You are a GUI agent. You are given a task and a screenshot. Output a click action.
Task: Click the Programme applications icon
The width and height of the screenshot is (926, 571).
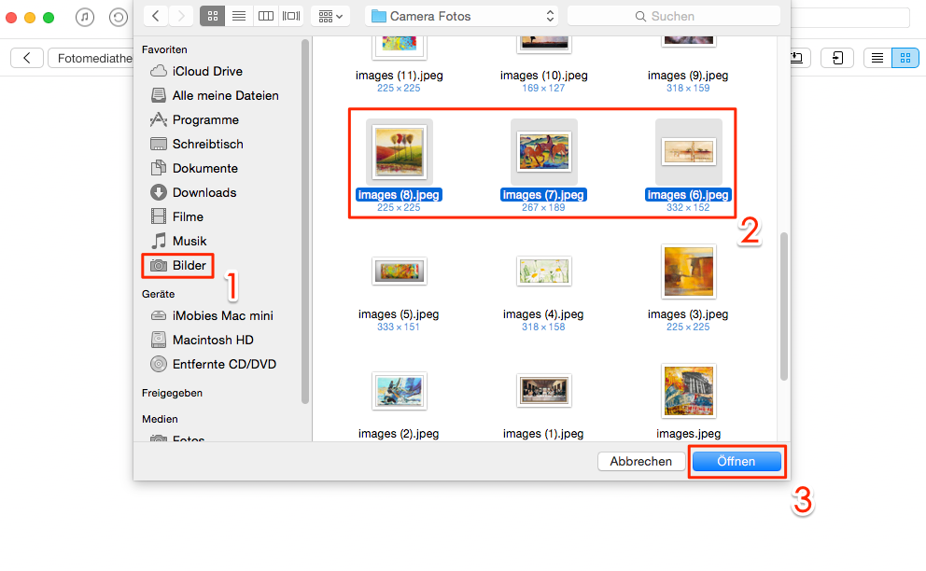[159, 119]
